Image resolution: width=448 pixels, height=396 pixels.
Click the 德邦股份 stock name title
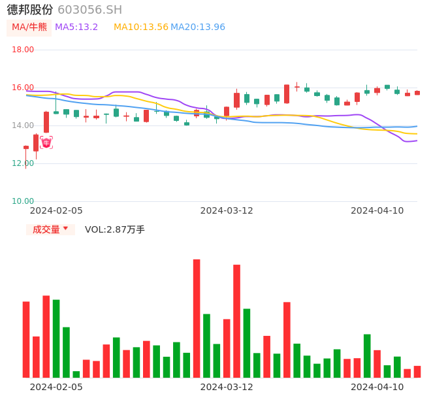30,10
